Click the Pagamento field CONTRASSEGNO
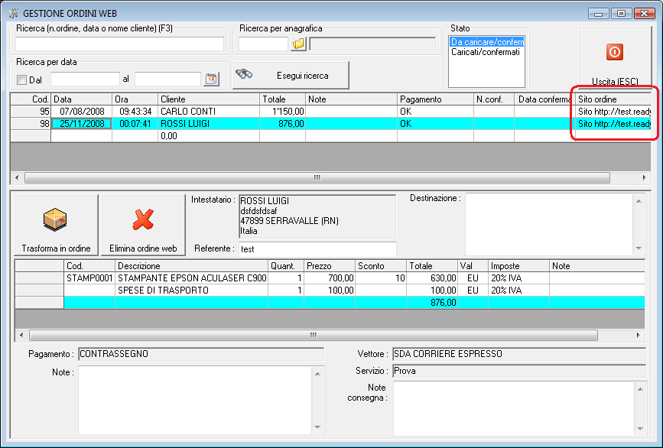Screen dimensions: 663x448 click(201, 354)
